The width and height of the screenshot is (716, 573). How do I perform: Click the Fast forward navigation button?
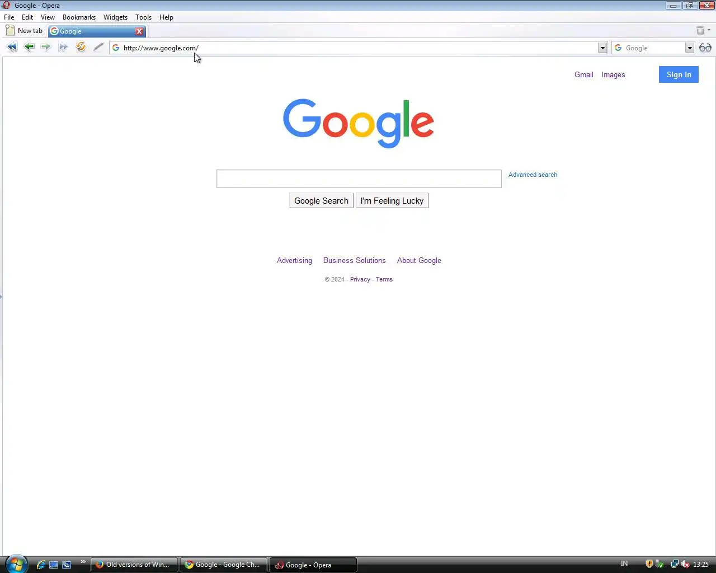[x=63, y=47]
